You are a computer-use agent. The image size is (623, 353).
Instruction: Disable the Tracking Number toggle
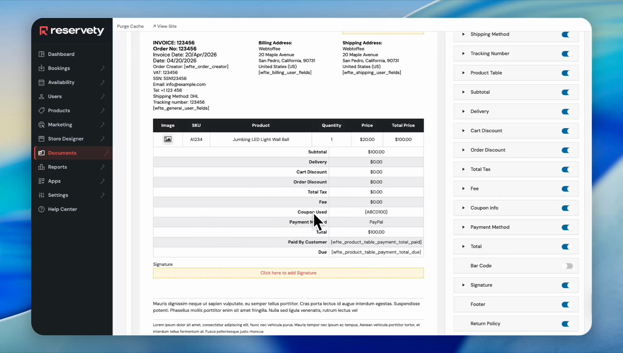click(x=566, y=54)
